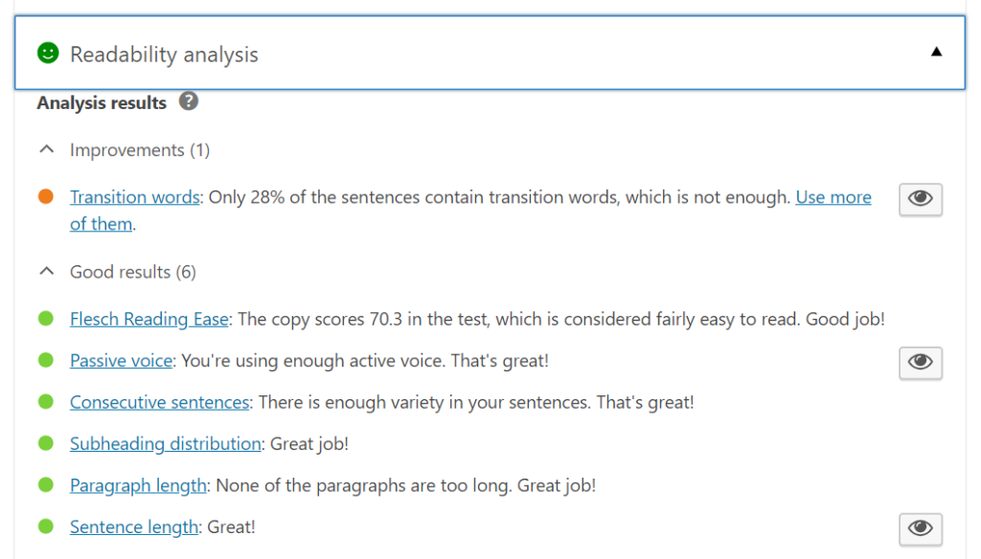Image resolution: width=981 pixels, height=559 pixels.
Task: Toggle the Passive voice highlight eye button
Action: [x=920, y=362]
